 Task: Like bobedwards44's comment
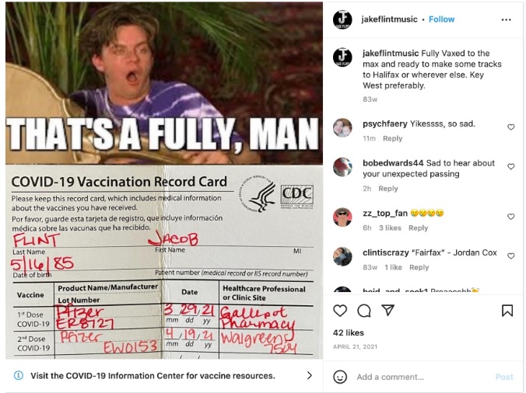[x=510, y=166]
